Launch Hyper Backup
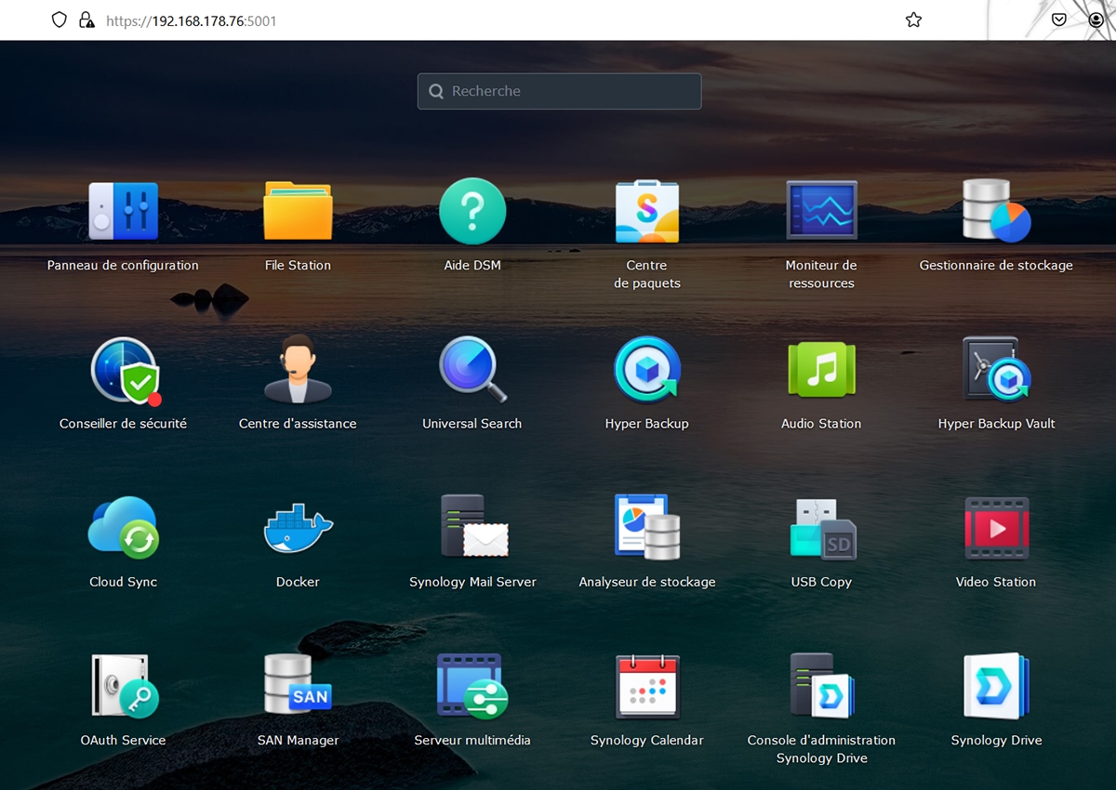1116x790 pixels. [x=647, y=370]
